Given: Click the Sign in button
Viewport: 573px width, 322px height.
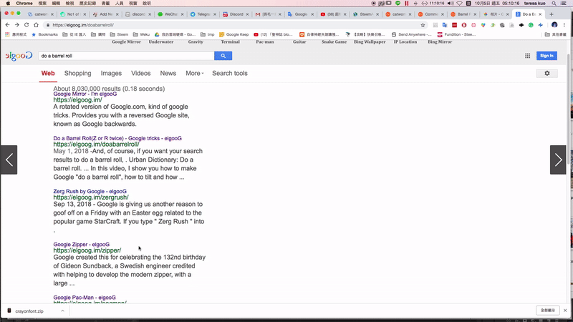Looking at the screenshot, I should (x=546, y=56).
